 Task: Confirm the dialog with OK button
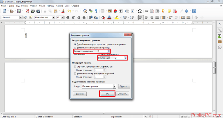tap(107, 94)
